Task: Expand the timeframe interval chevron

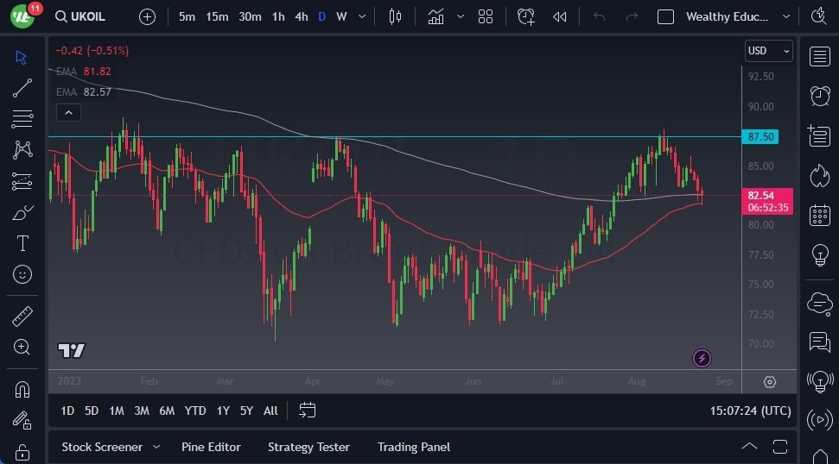Action: coord(362,16)
